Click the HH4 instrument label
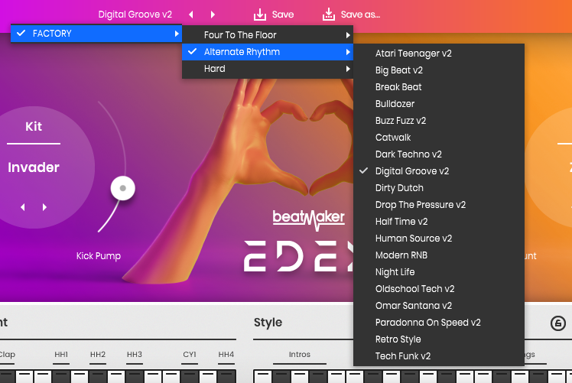 pyautogui.click(x=226, y=355)
